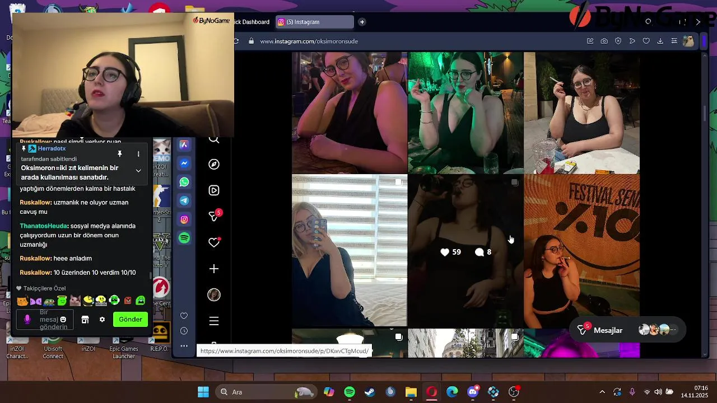Open the Festival sign post thumbnail

[581, 251]
